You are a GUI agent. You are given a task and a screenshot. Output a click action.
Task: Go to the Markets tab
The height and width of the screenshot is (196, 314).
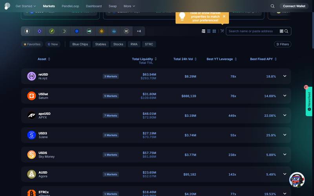pyautogui.click(x=49, y=6)
